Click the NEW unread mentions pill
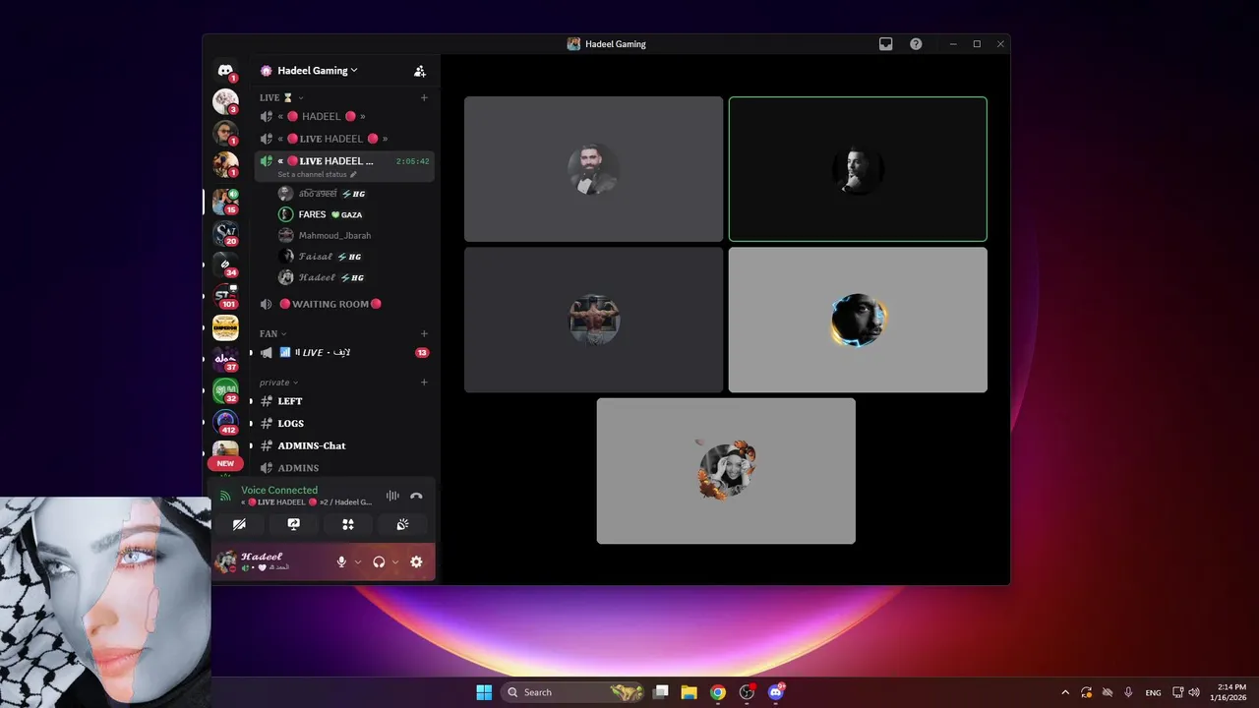This screenshot has height=708, width=1259. tap(225, 463)
